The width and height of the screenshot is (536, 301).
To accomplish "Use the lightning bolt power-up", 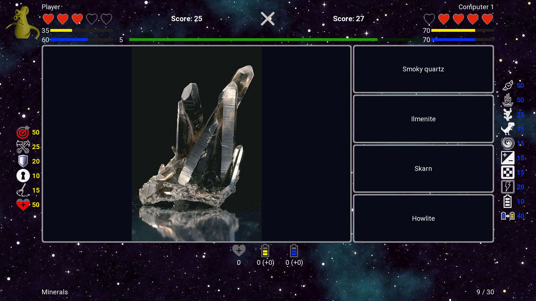I will tap(508, 187).
